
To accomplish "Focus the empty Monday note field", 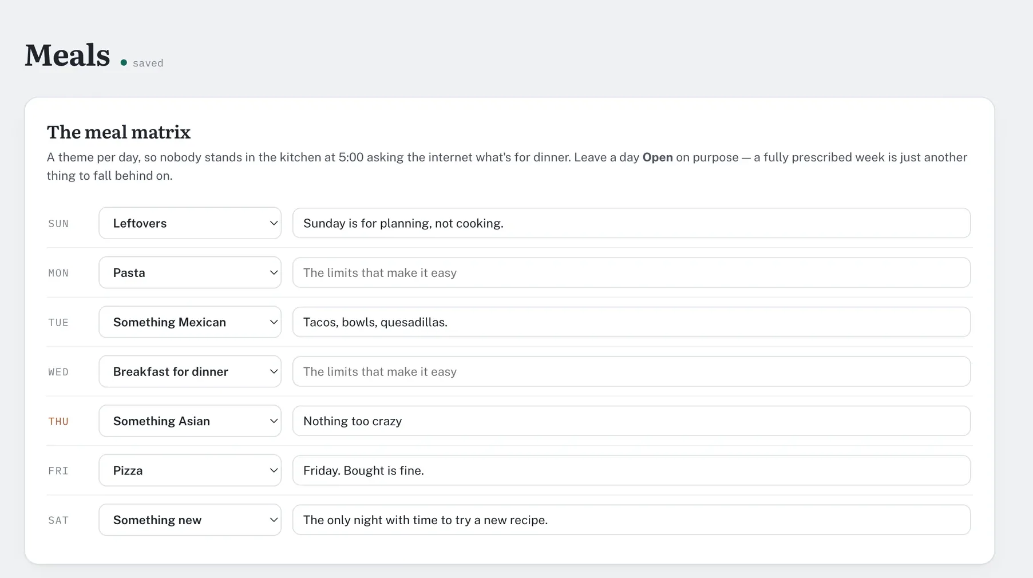I will pyautogui.click(x=631, y=272).
